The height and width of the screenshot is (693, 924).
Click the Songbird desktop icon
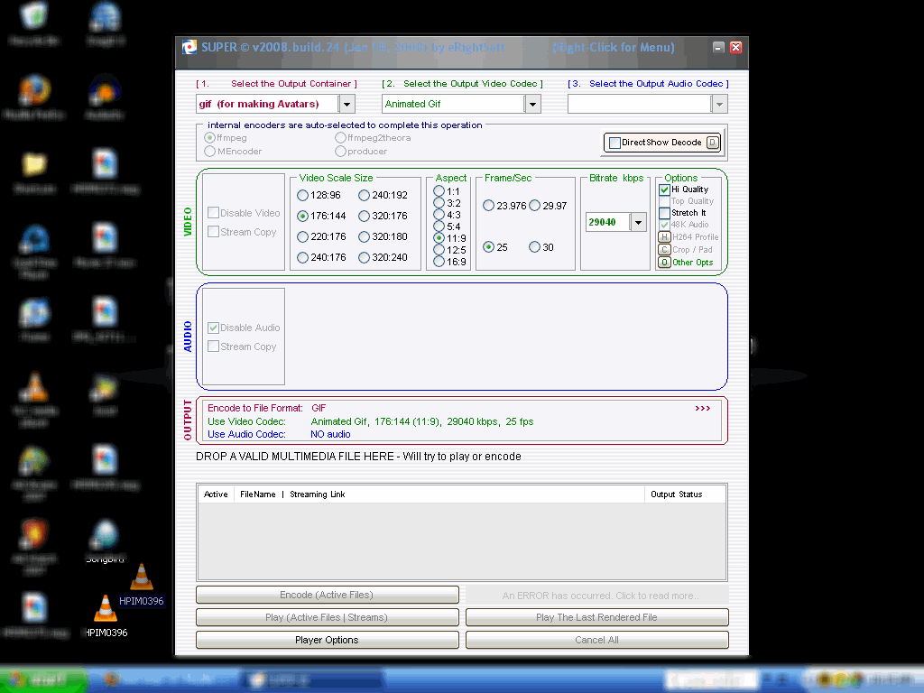coord(105,536)
